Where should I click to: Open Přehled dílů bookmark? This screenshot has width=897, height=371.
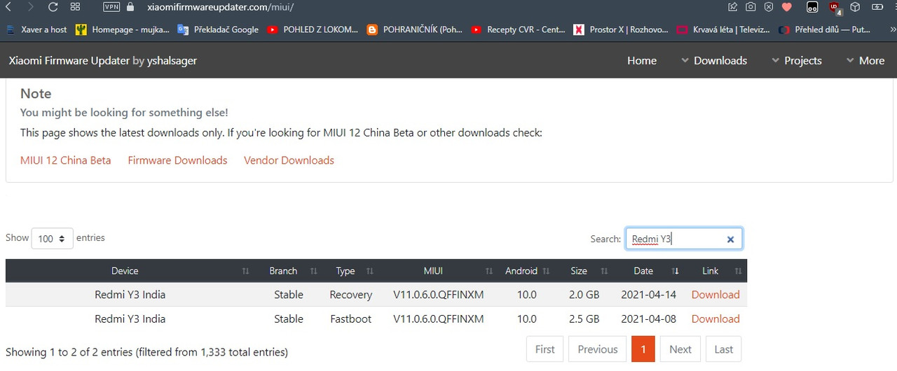tap(825, 29)
